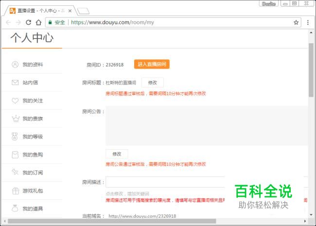
Task: Click the orange 进入直播房间 button
Action: (x=152, y=64)
